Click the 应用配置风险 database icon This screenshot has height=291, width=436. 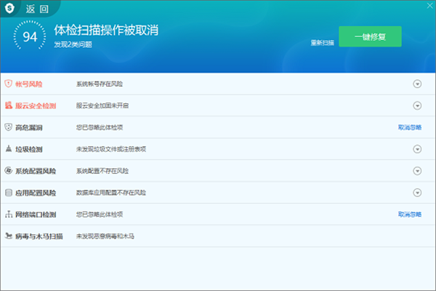(9, 193)
